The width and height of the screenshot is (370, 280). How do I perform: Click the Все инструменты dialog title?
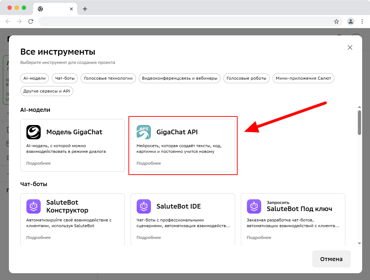pyautogui.click(x=58, y=52)
